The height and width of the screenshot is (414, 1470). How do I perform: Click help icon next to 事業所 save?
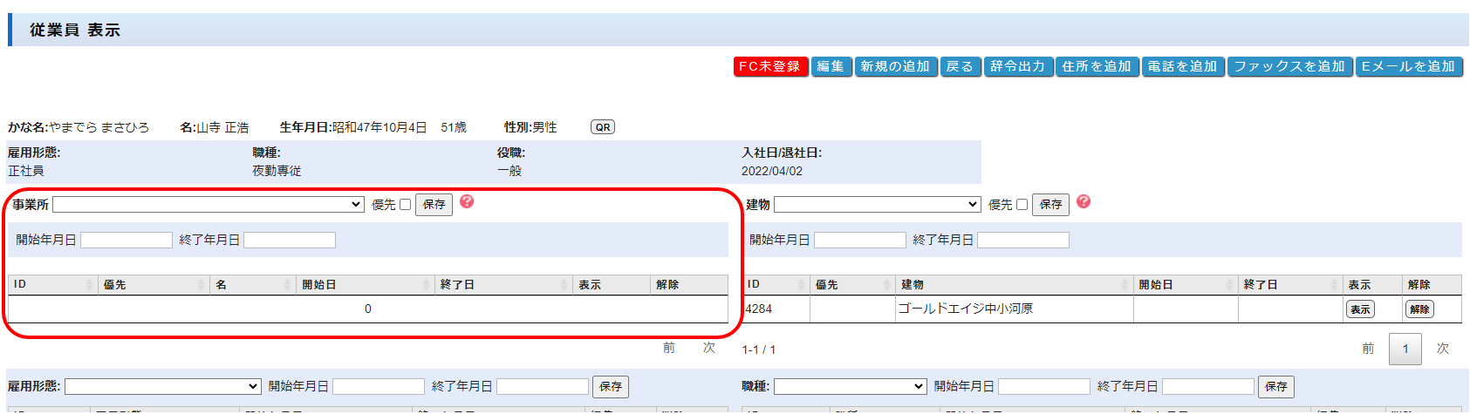point(467,202)
